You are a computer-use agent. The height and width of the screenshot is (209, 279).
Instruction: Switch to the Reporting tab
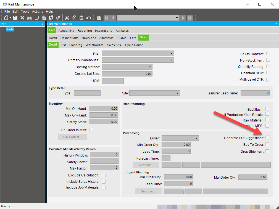tap(85, 31)
